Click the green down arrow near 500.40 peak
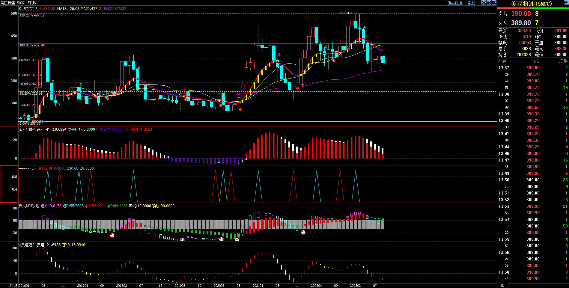The image size is (569, 288). 365,27
